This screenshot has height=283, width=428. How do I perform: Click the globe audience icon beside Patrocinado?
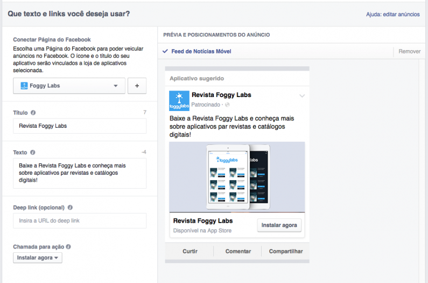(227, 105)
